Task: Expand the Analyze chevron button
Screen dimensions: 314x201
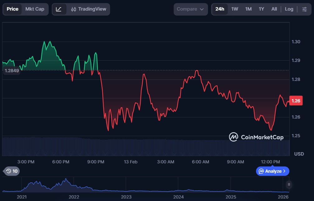Action: 273,171
